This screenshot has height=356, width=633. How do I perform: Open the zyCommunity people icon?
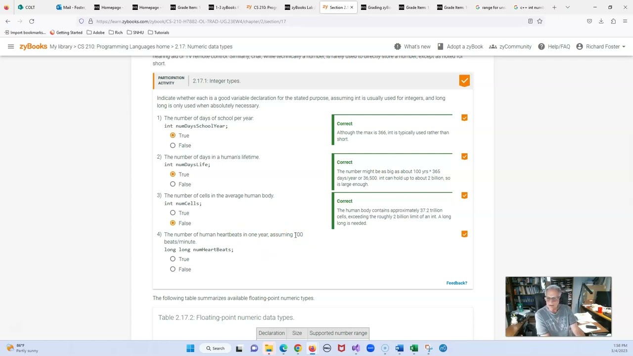[493, 46]
